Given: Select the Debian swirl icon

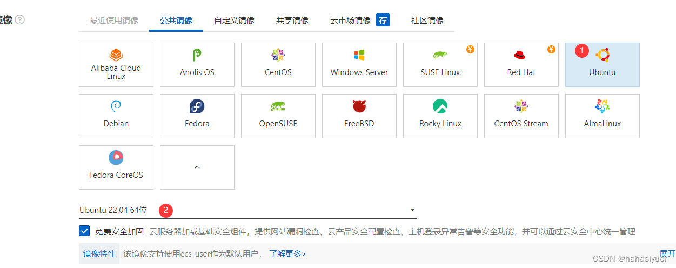Looking at the screenshot, I should pos(116,106).
